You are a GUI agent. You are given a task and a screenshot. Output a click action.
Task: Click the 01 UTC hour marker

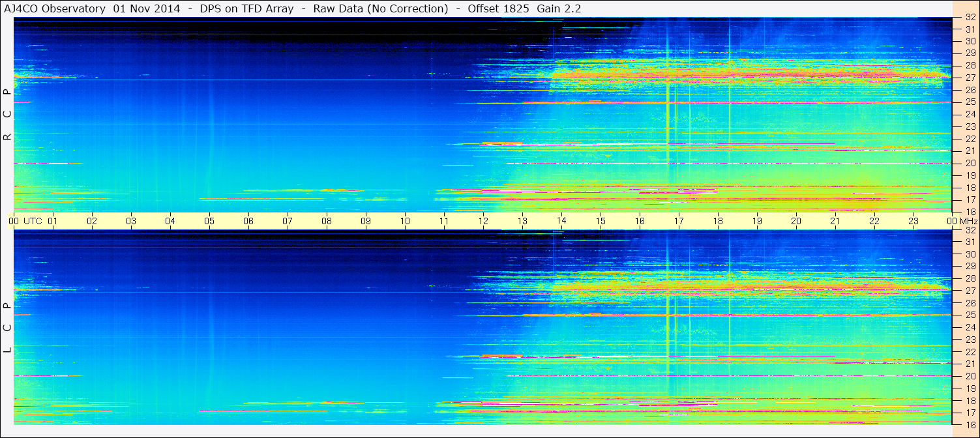(x=53, y=221)
